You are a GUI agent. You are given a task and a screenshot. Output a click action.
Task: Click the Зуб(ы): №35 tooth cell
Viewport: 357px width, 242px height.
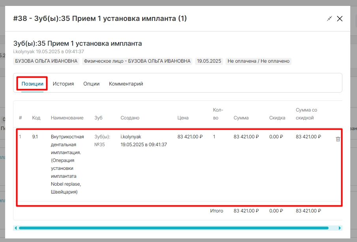(102, 141)
